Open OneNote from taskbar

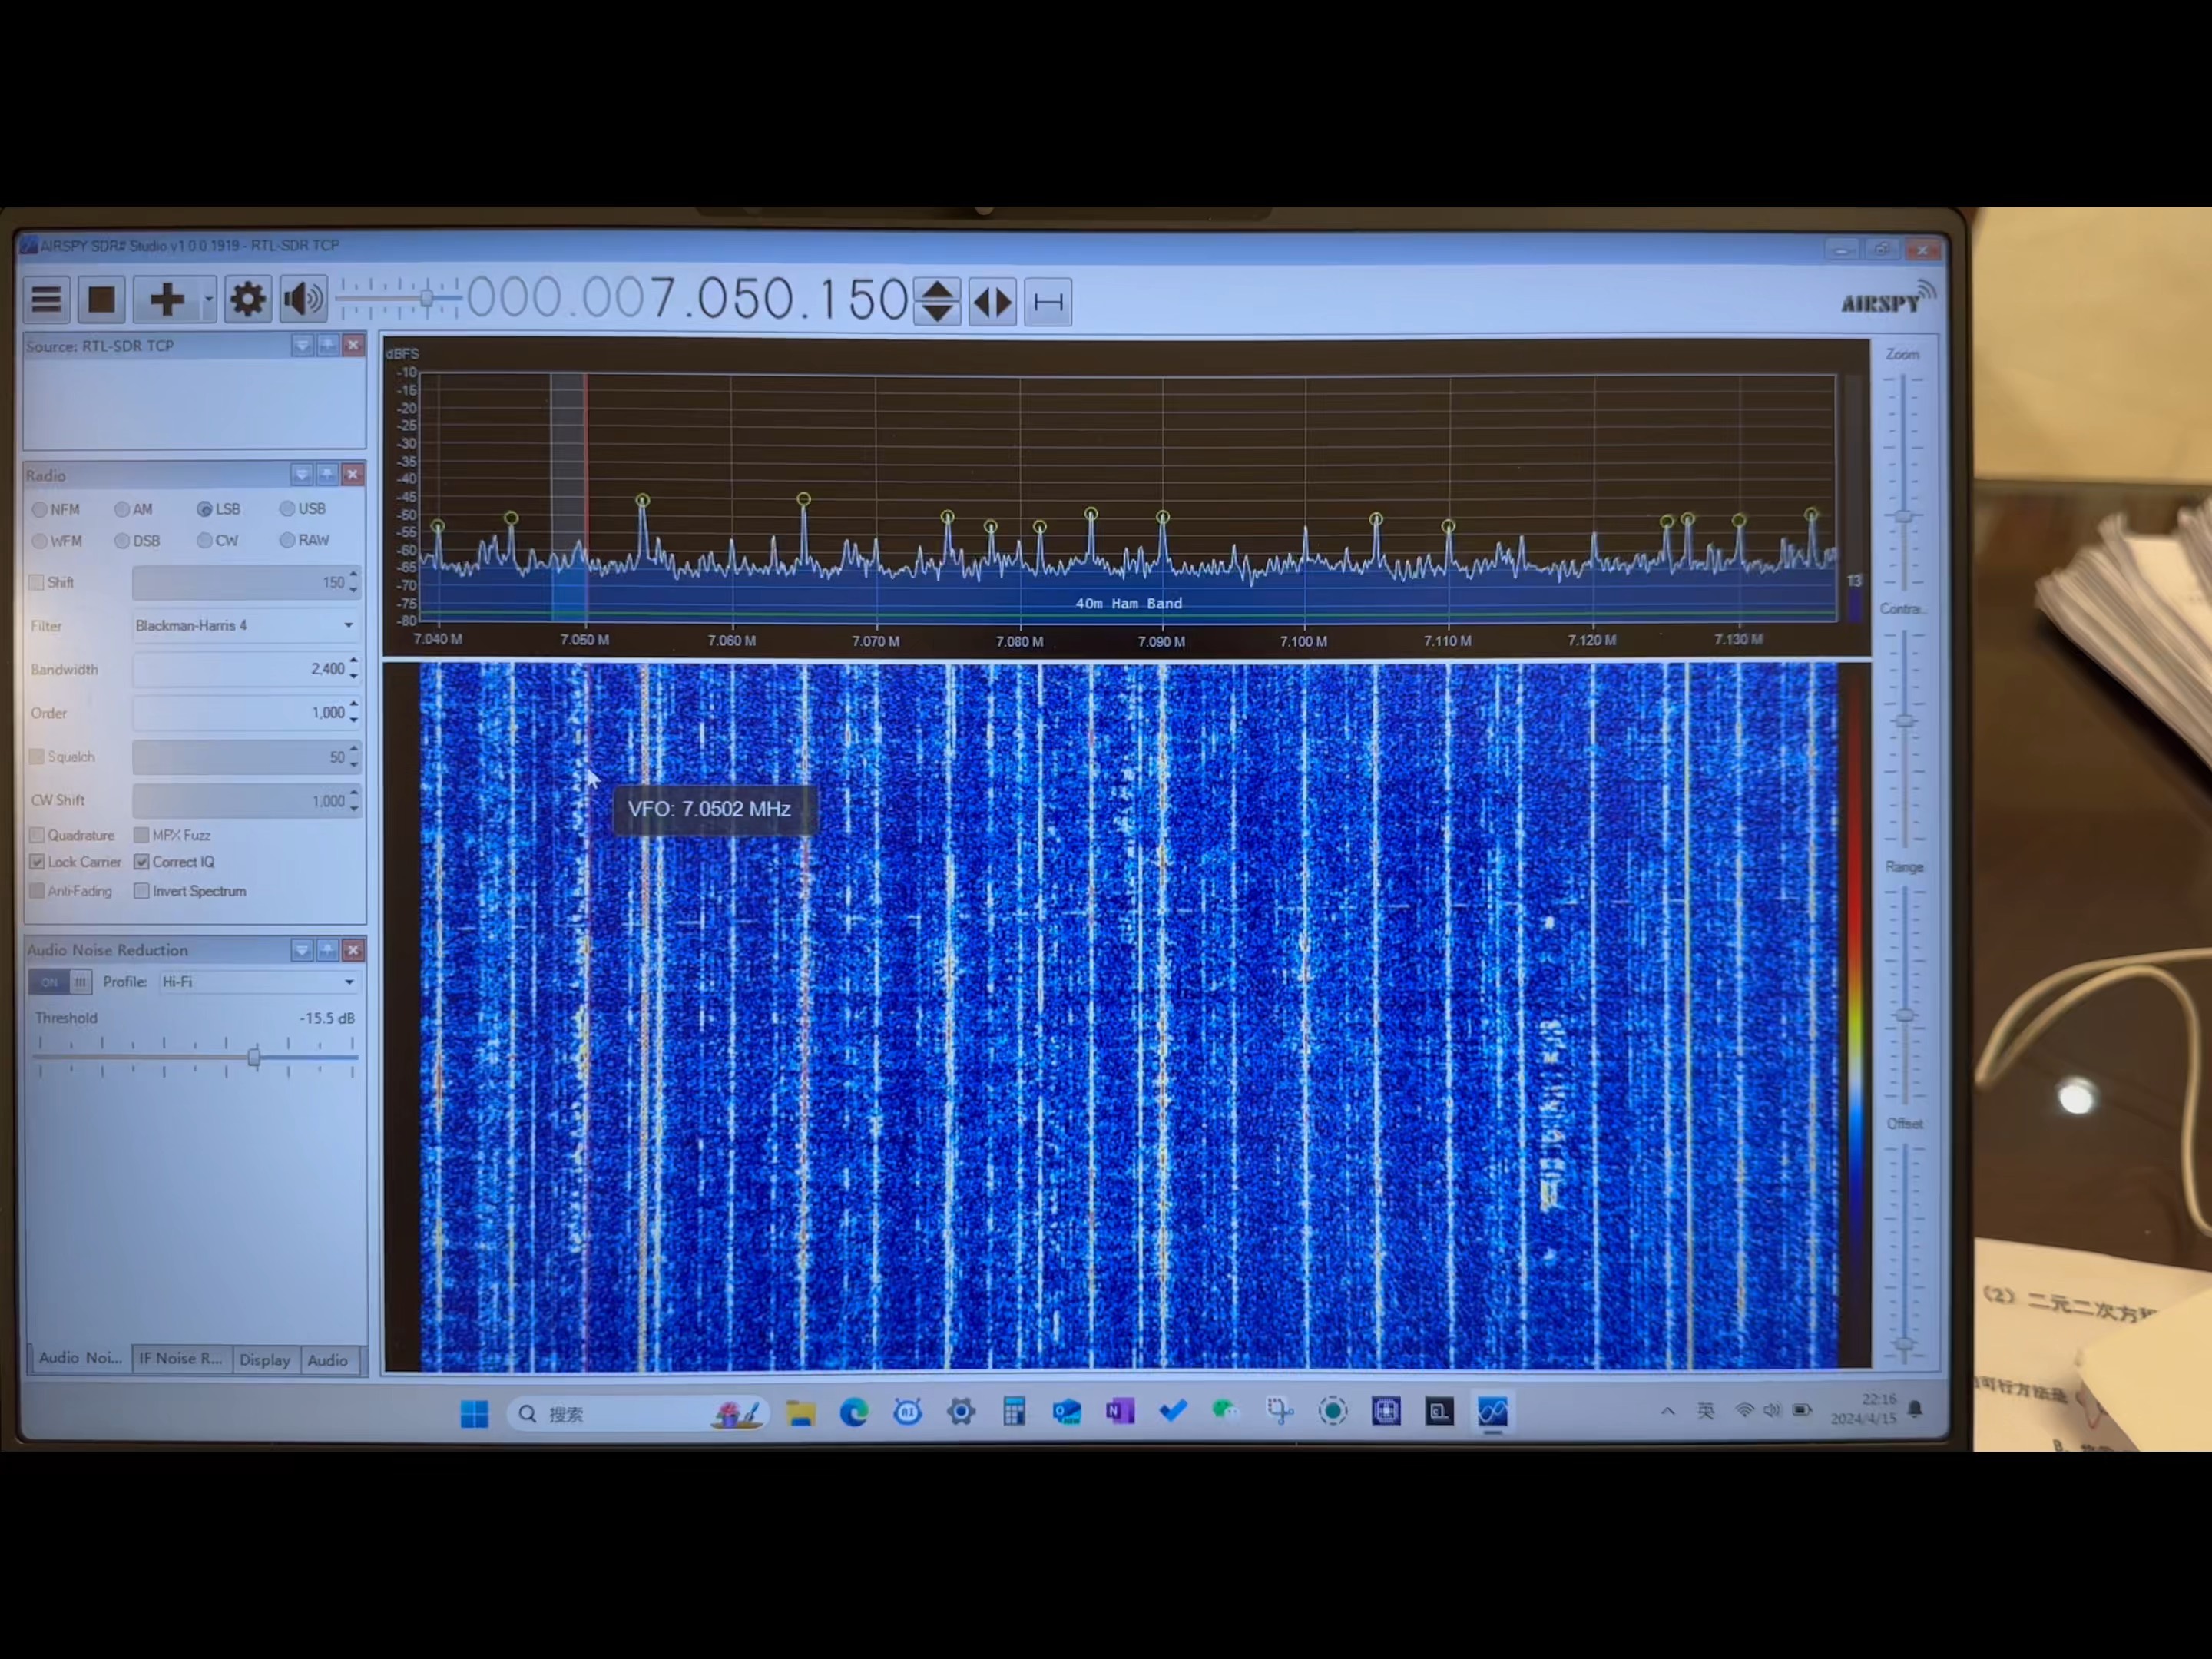pos(1120,1411)
